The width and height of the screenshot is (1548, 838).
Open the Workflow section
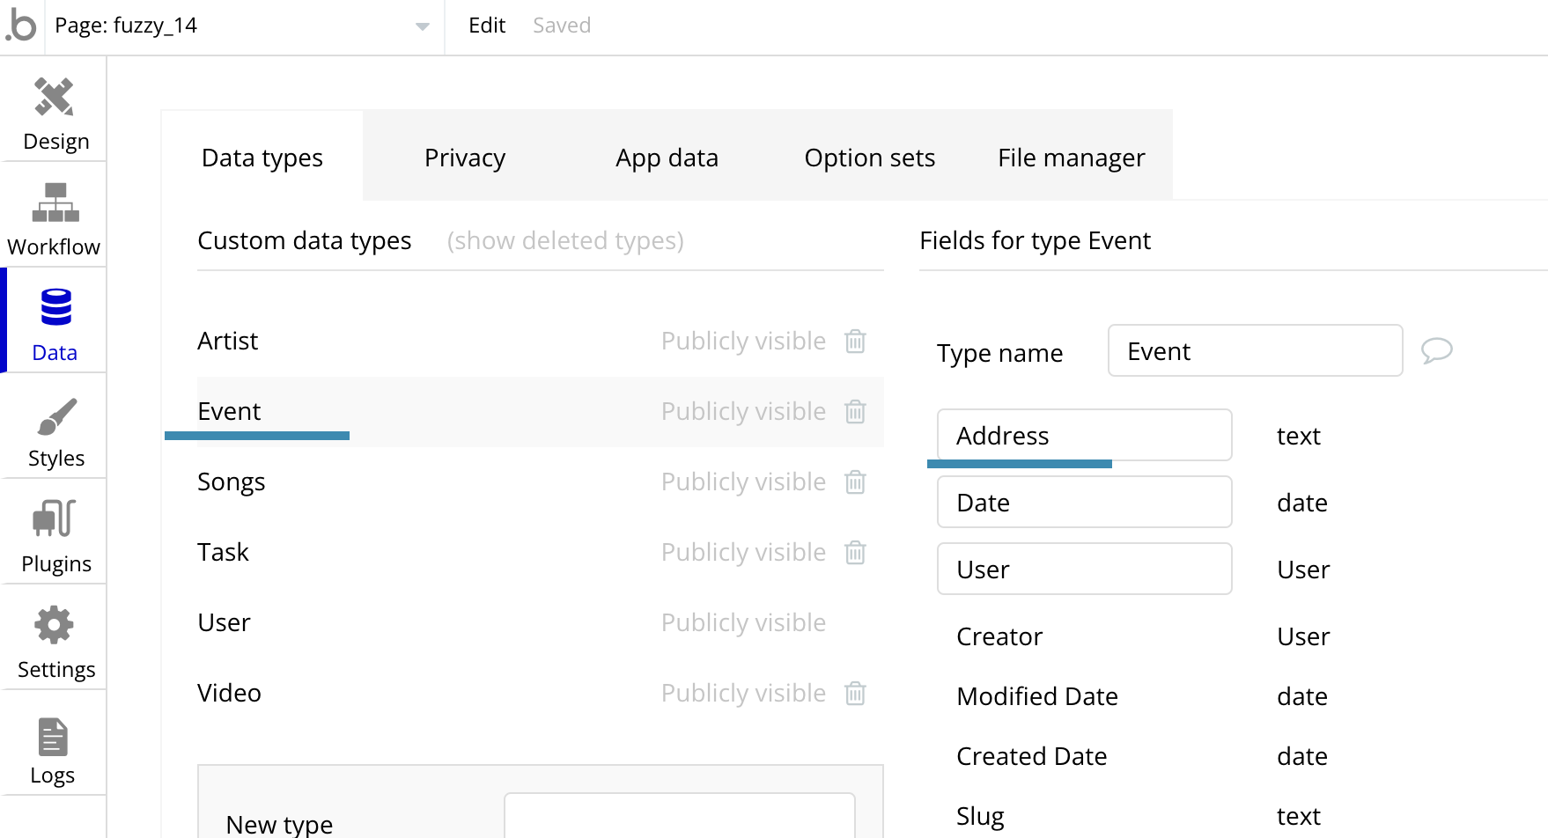[55, 218]
